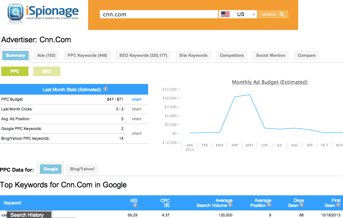Click the cnn.com search input field
Viewport: 343px width, 218px height.
pos(159,15)
